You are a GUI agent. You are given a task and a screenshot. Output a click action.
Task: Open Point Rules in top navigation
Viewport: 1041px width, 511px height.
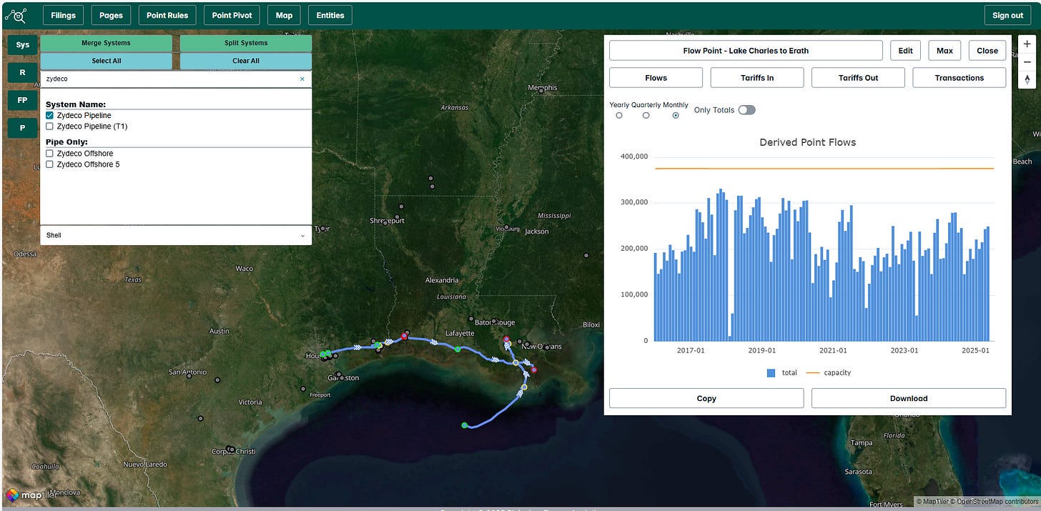[167, 15]
